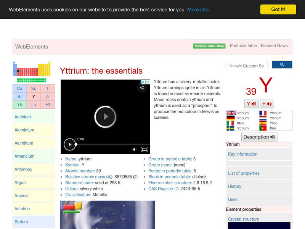Click the Swedish flag icon
Screen dimensions: 305x229
click(x=230, y=128)
